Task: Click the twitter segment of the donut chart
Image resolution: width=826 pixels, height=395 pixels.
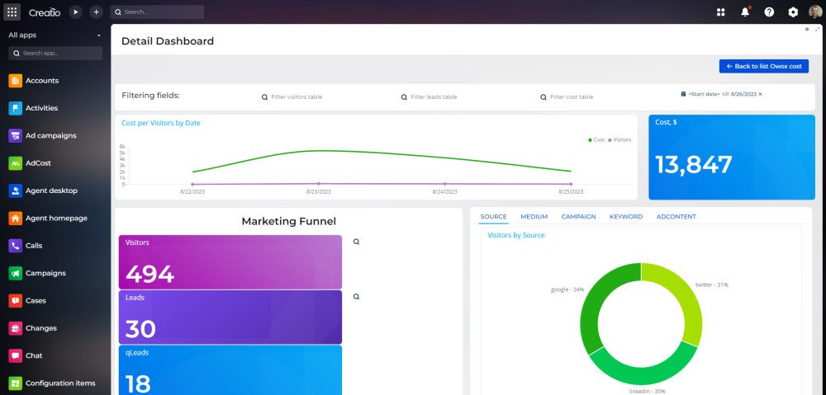Action: (678, 299)
